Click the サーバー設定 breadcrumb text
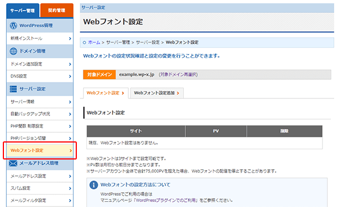The image size is (339, 207). [147, 42]
